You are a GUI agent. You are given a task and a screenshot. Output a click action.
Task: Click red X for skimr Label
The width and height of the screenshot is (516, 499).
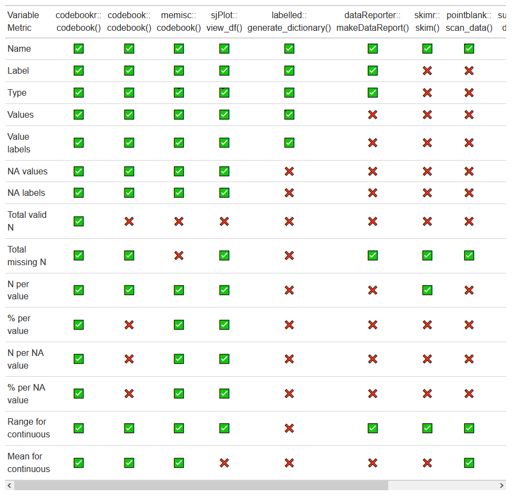click(x=427, y=71)
